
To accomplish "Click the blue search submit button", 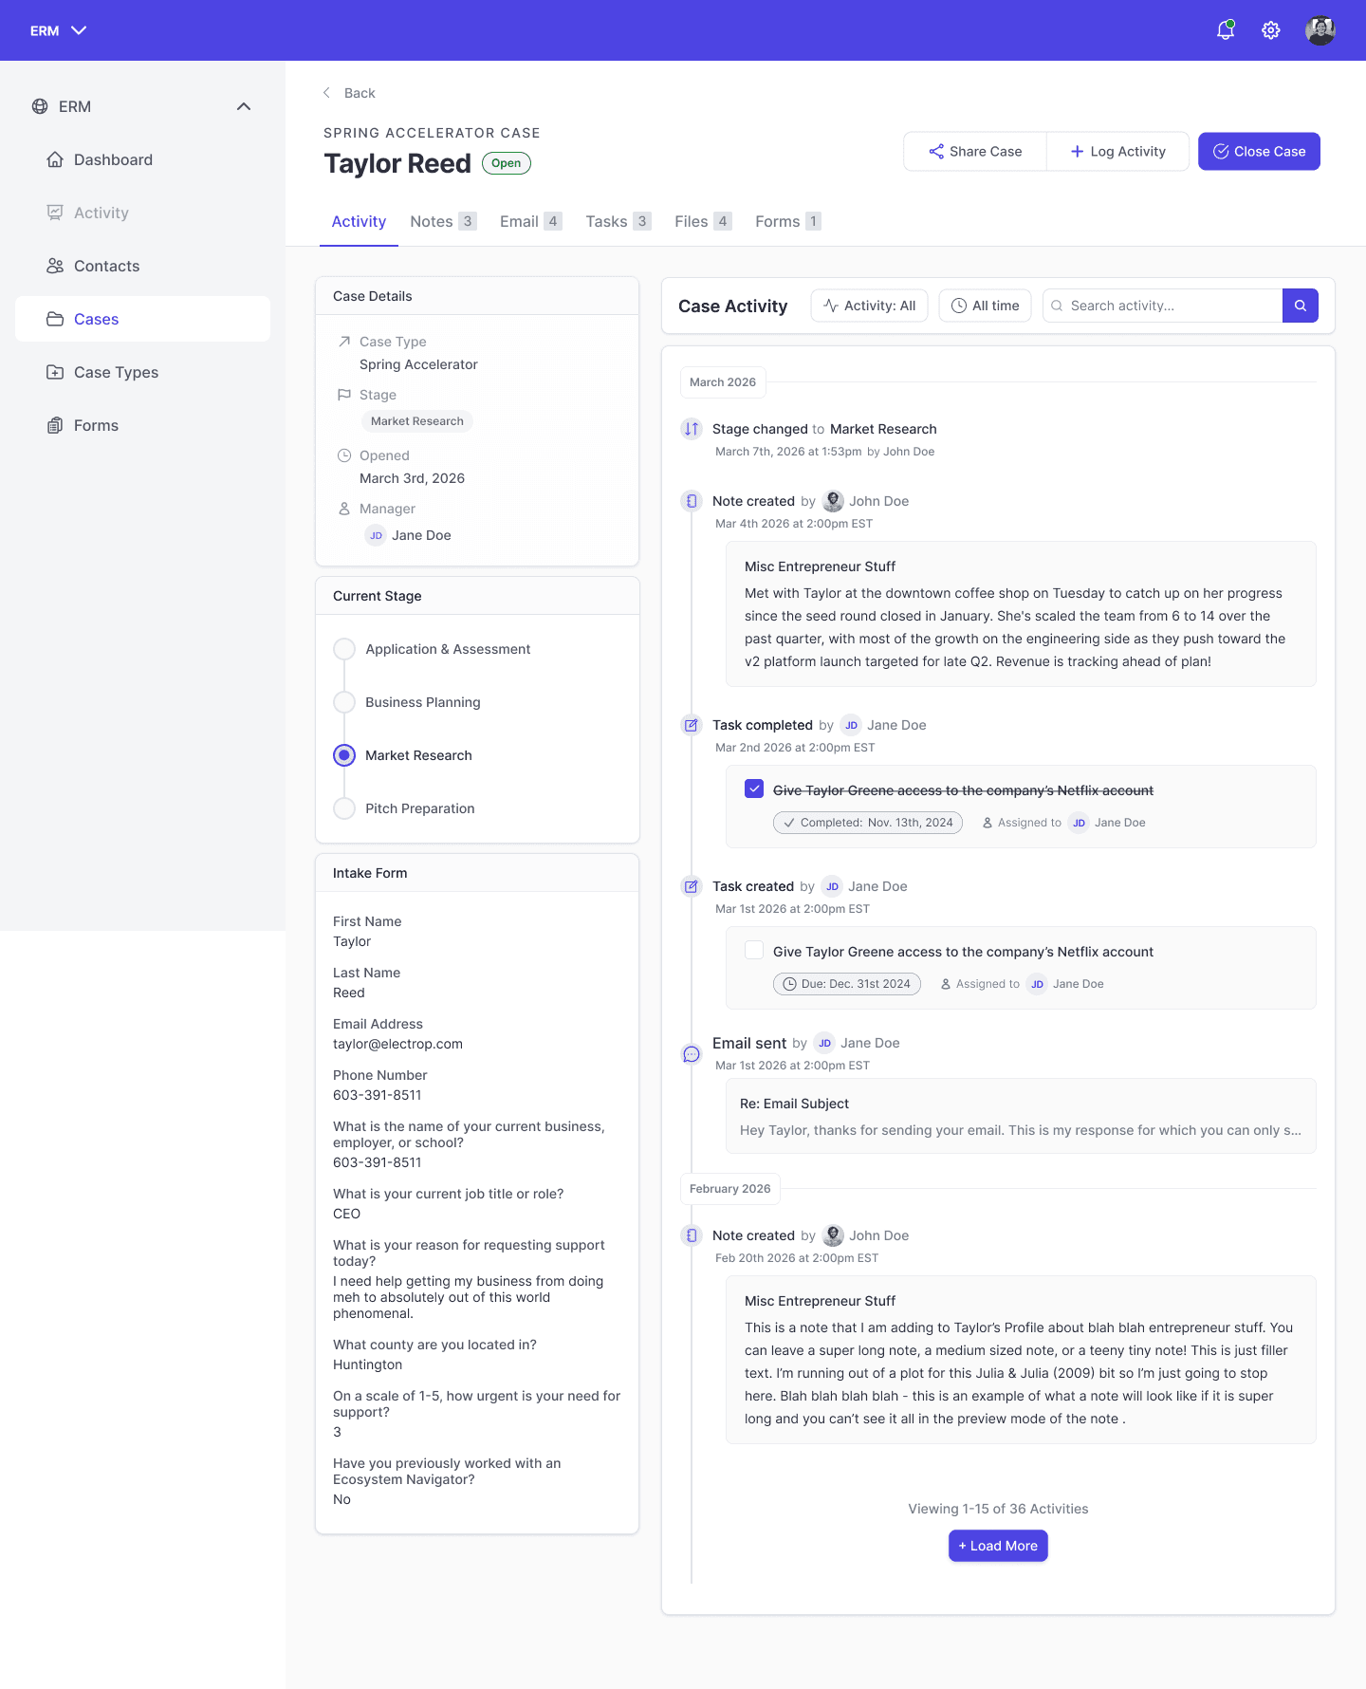I will [x=1301, y=306].
